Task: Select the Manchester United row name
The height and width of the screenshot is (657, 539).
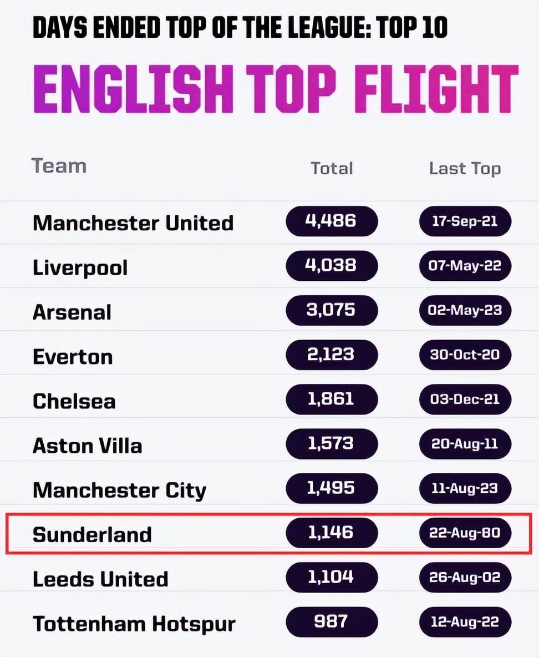Action: coord(133,223)
